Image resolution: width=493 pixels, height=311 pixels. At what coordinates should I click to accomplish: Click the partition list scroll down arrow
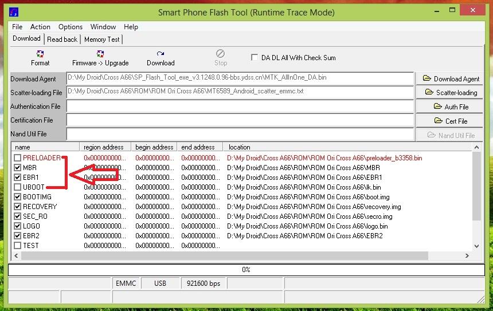(x=476, y=246)
